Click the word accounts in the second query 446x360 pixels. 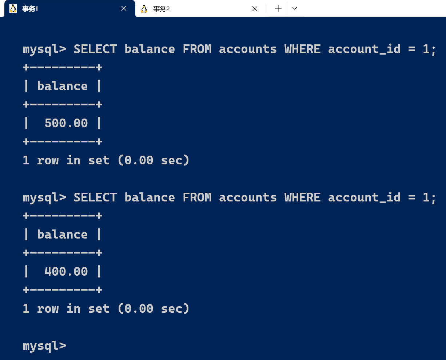click(248, 197)
